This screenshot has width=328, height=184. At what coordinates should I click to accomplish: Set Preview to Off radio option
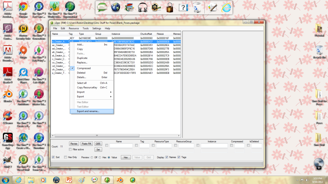pyautogui.click(x=92, y=157)
